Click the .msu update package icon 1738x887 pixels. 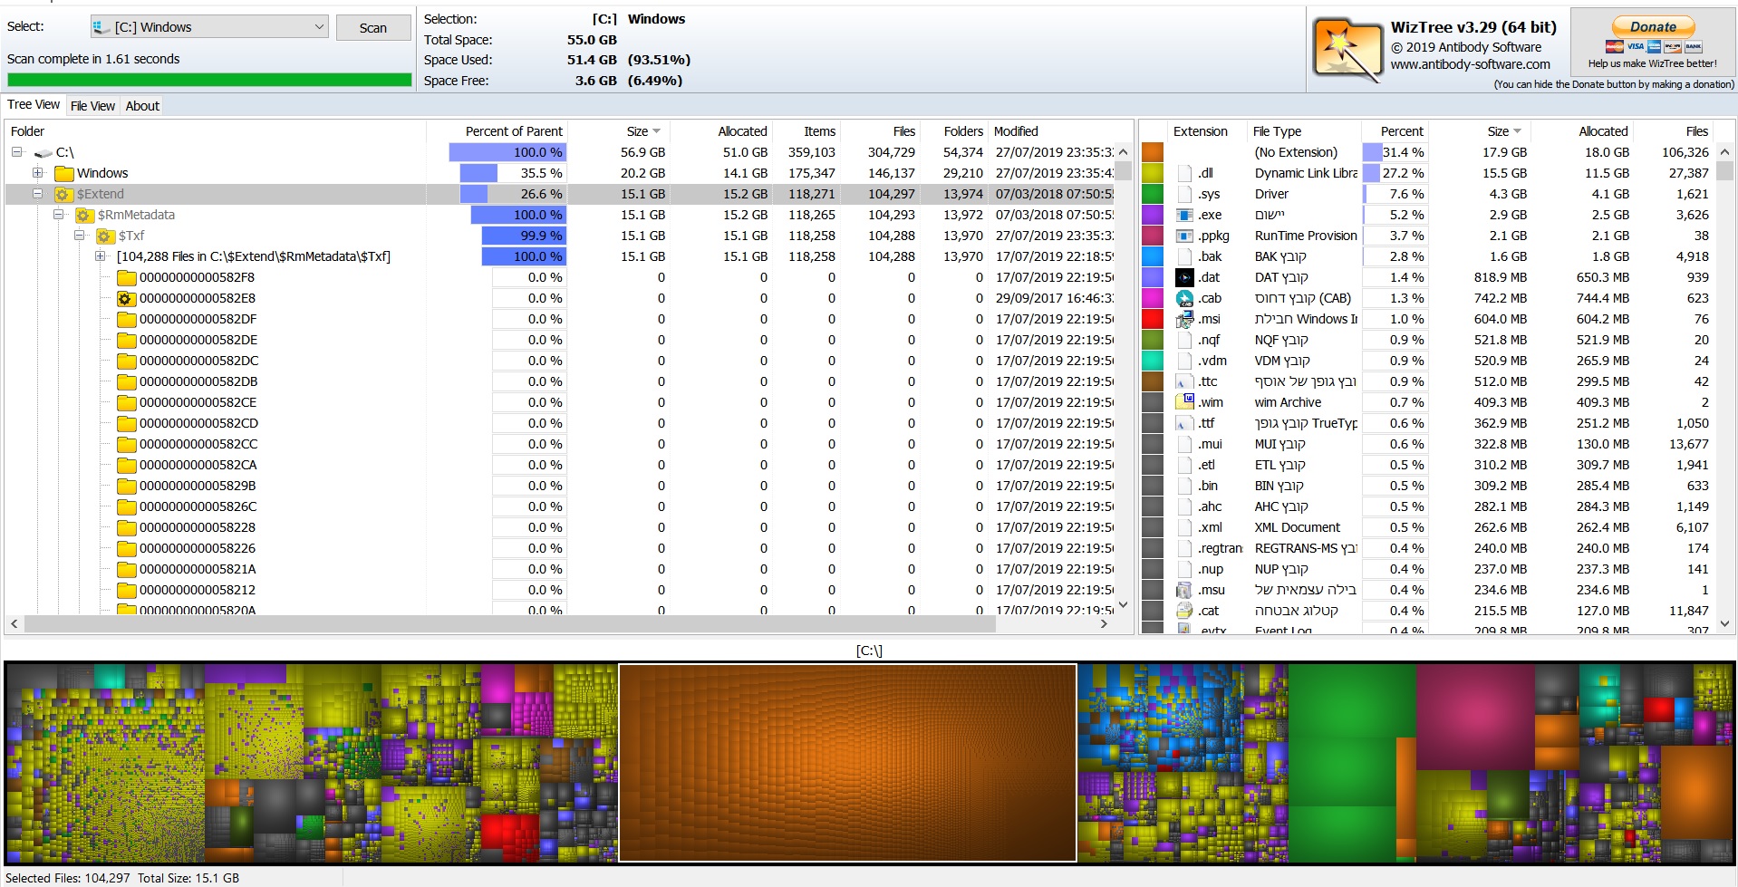1184,590
